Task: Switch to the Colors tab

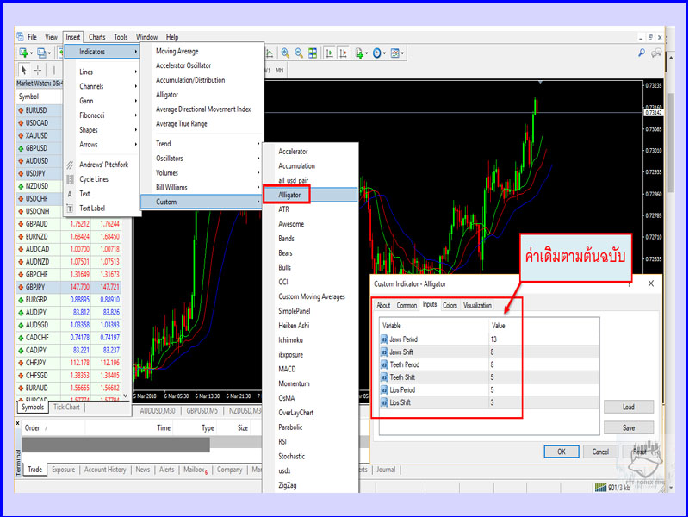Action: click(x=450, y=306)
